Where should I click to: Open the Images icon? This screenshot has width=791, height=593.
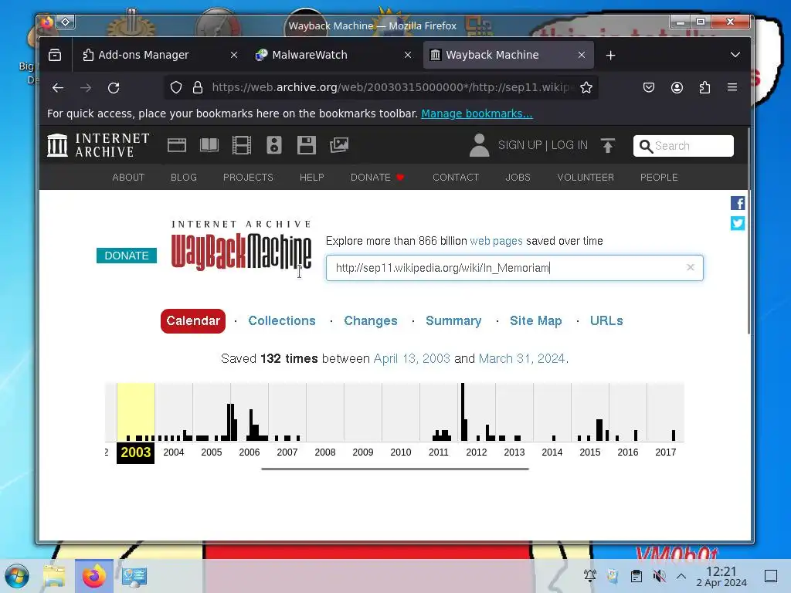(x=339, y=145)
